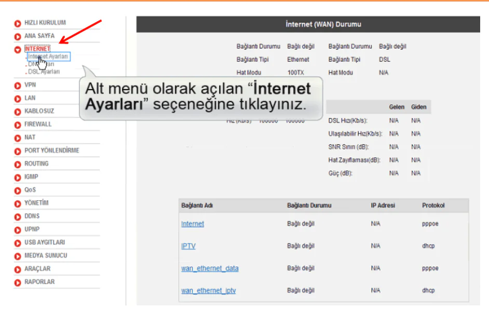Expand the INTERNET menu section
489x309 pixels.
coord(37,48)
